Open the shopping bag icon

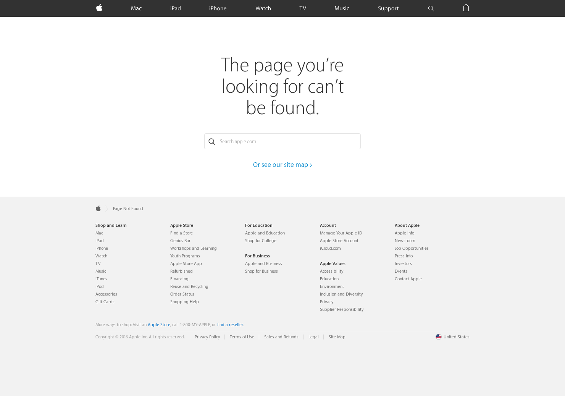(x=466, y=8)
